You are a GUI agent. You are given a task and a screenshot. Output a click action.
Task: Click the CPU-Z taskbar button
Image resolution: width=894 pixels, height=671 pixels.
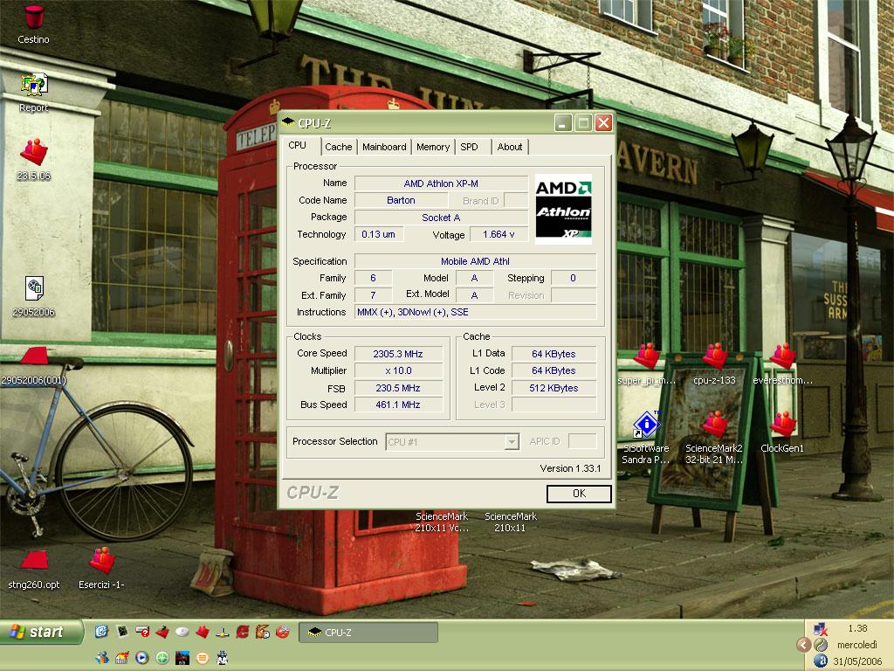(368, 633)
